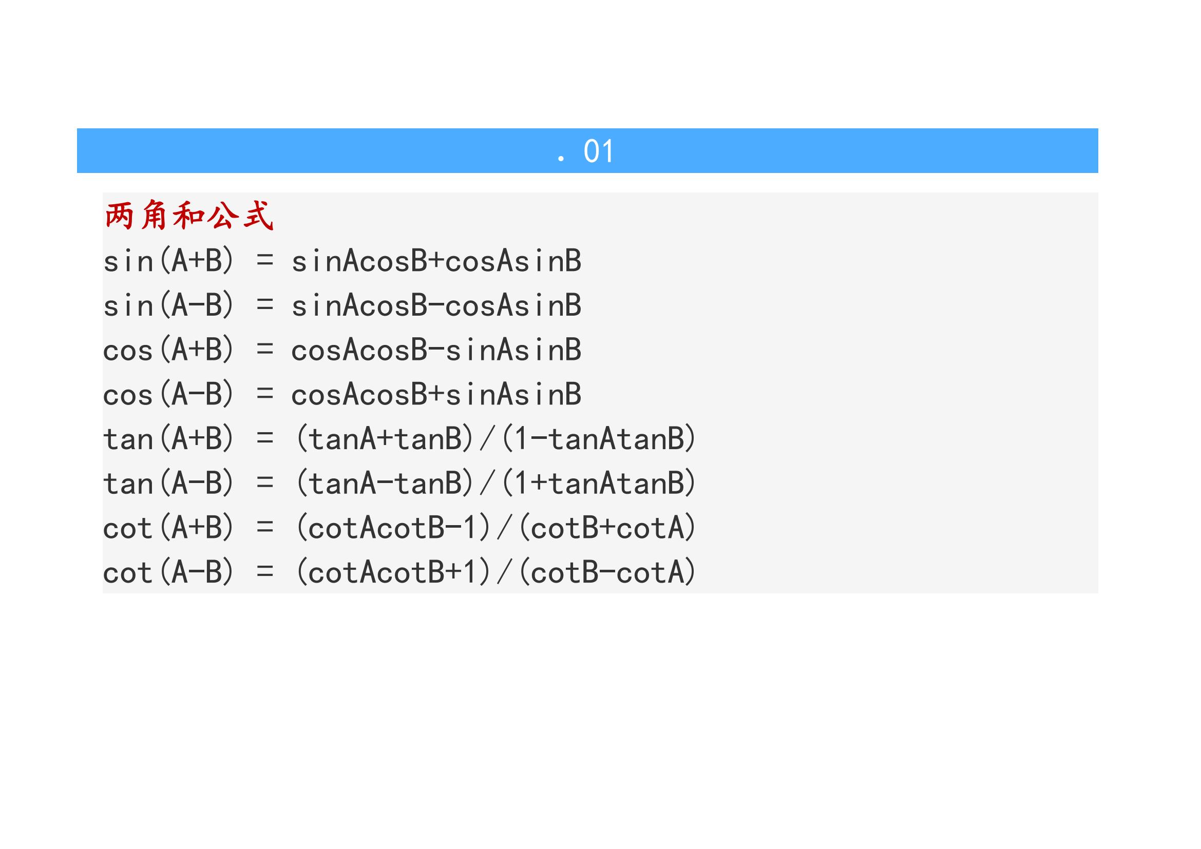Place cursor on expression "cosAcosB-sinAsinB"

click(x=436, y=350)
